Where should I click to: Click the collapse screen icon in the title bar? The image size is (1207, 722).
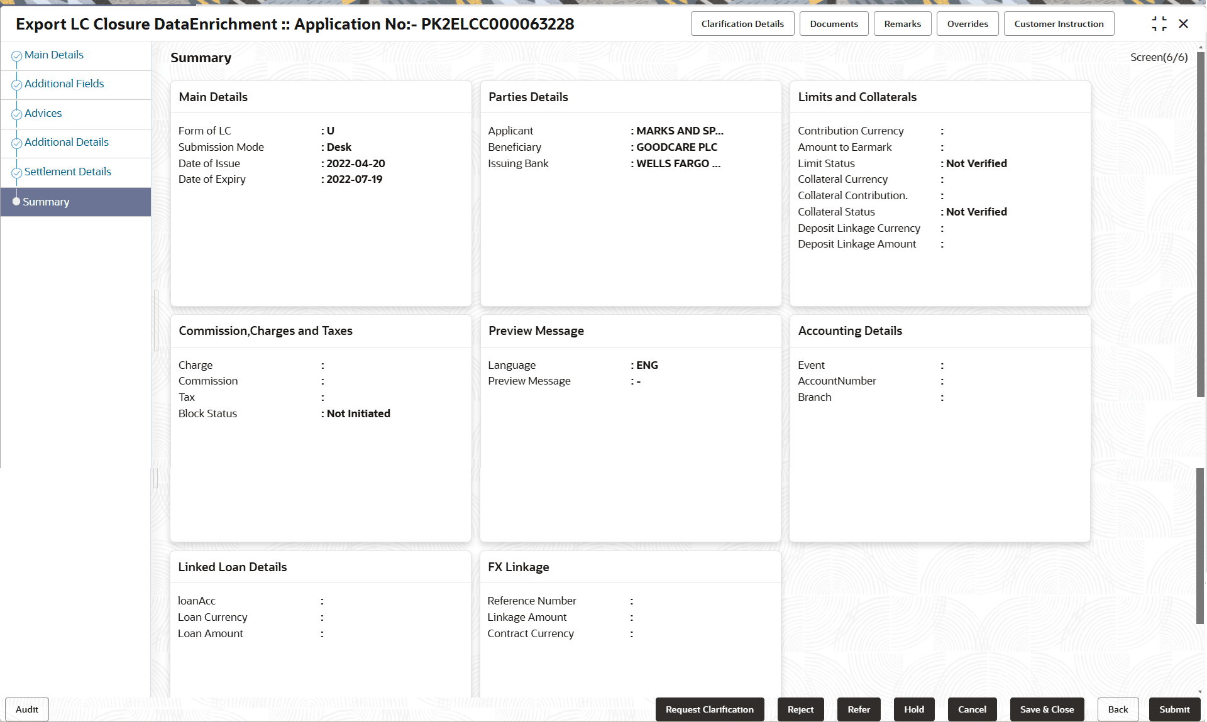click(x=1159, y=23)
